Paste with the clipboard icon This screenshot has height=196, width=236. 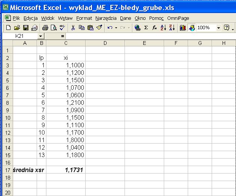(90, 28)
